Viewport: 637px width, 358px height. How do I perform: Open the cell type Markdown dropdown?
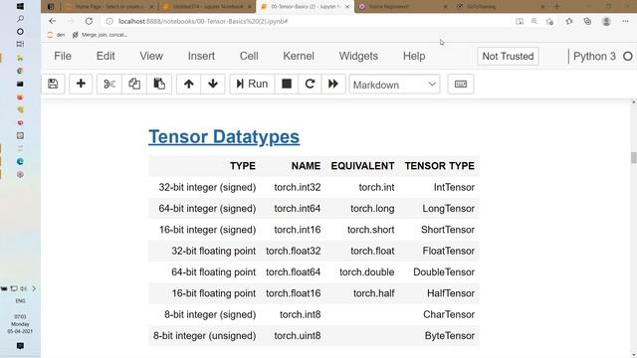point(394,85)
